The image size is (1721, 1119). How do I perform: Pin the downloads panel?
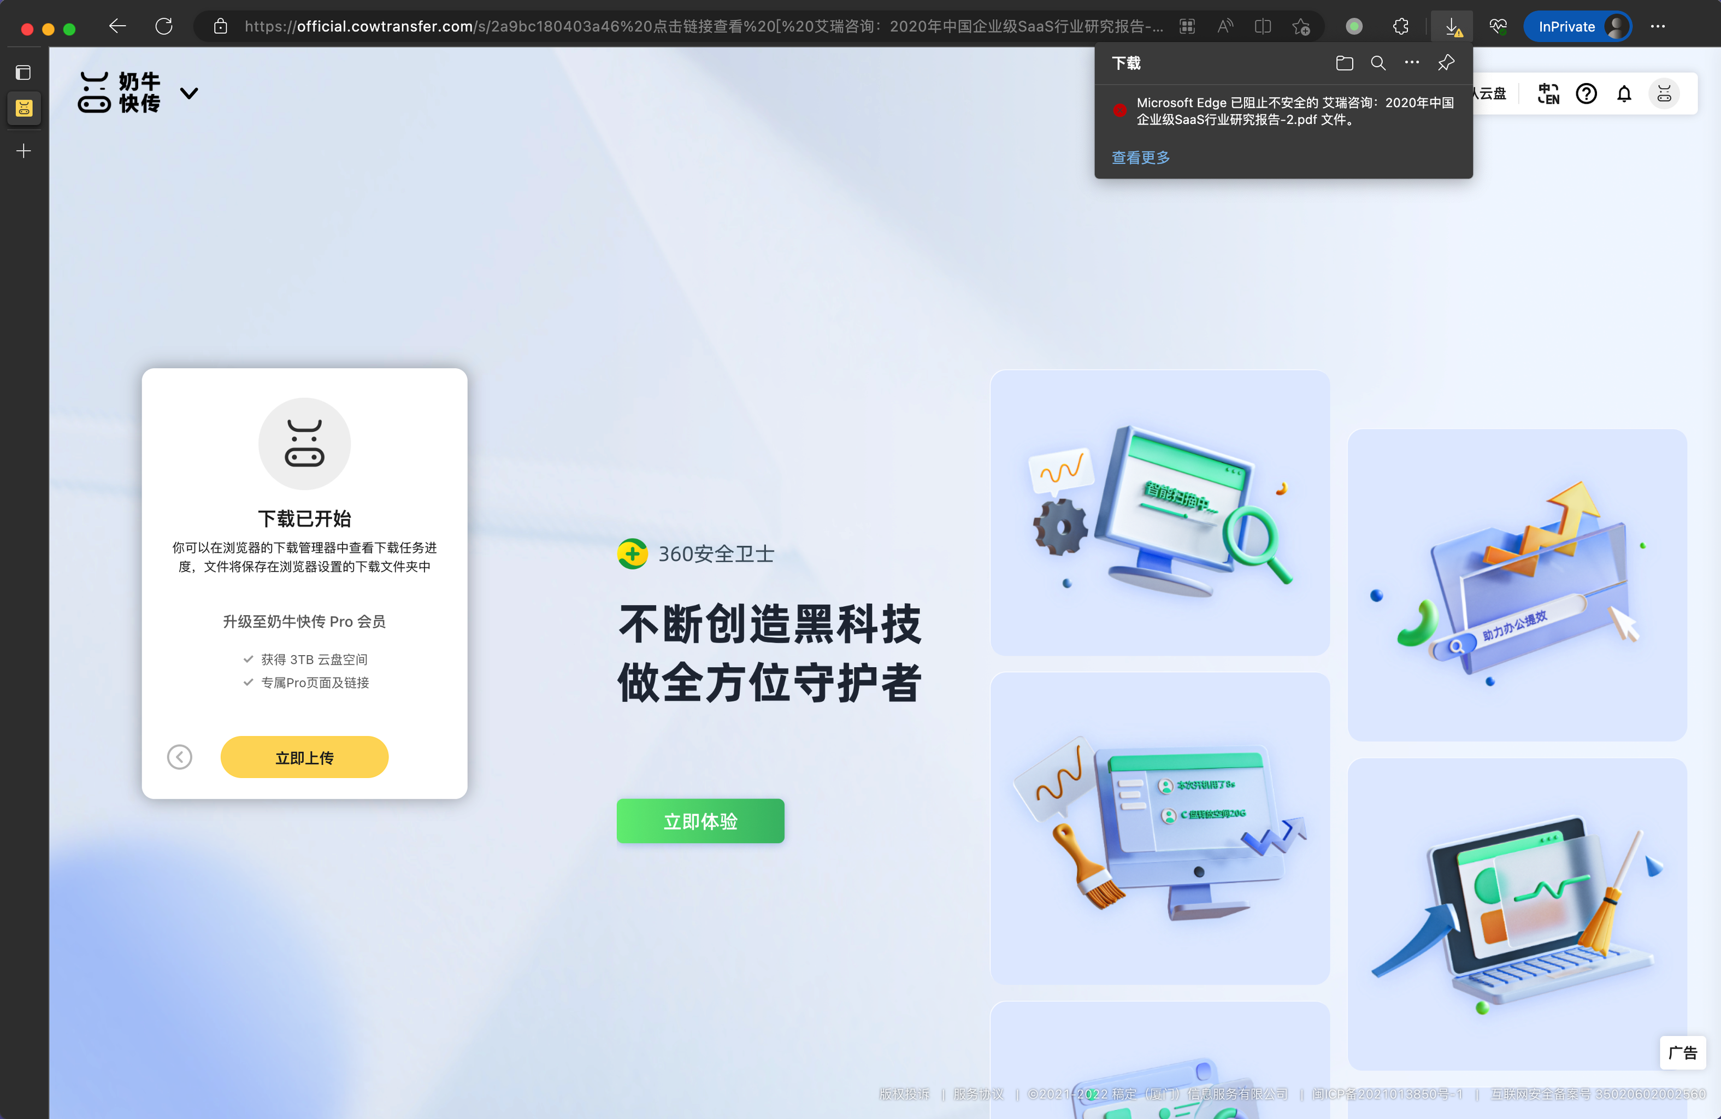[1446, 63]
